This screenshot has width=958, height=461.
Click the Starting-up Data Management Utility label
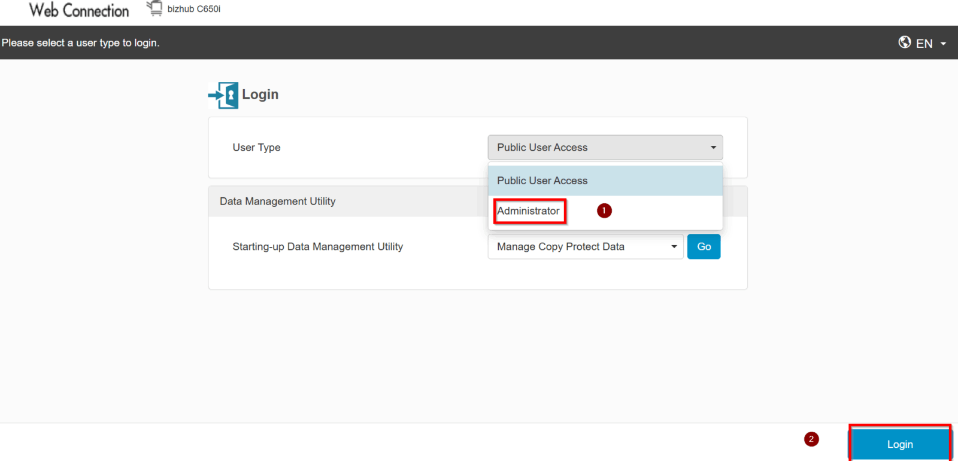point(317,246)
